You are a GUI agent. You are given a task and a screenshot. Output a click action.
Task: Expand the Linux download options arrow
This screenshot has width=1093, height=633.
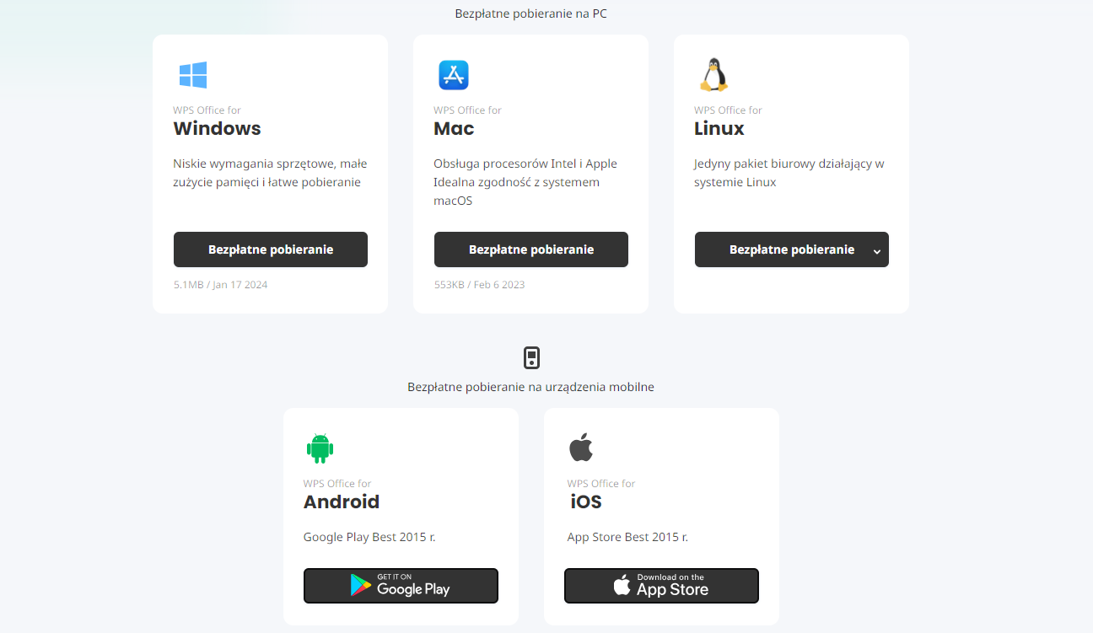point(877,250)
